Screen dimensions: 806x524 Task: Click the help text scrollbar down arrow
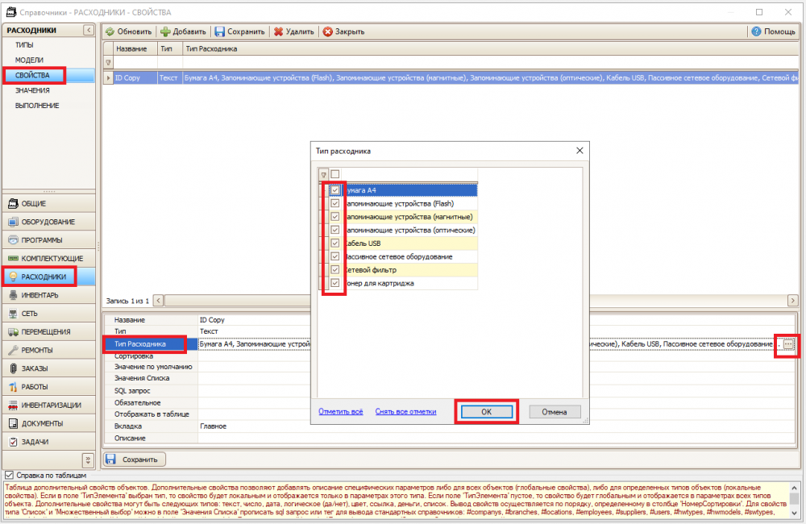coord(794,513)
